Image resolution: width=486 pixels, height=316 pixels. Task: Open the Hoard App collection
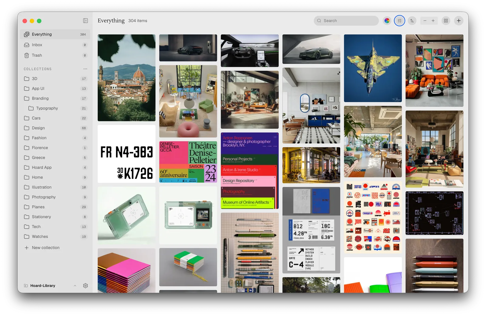(x=55, y=167)
